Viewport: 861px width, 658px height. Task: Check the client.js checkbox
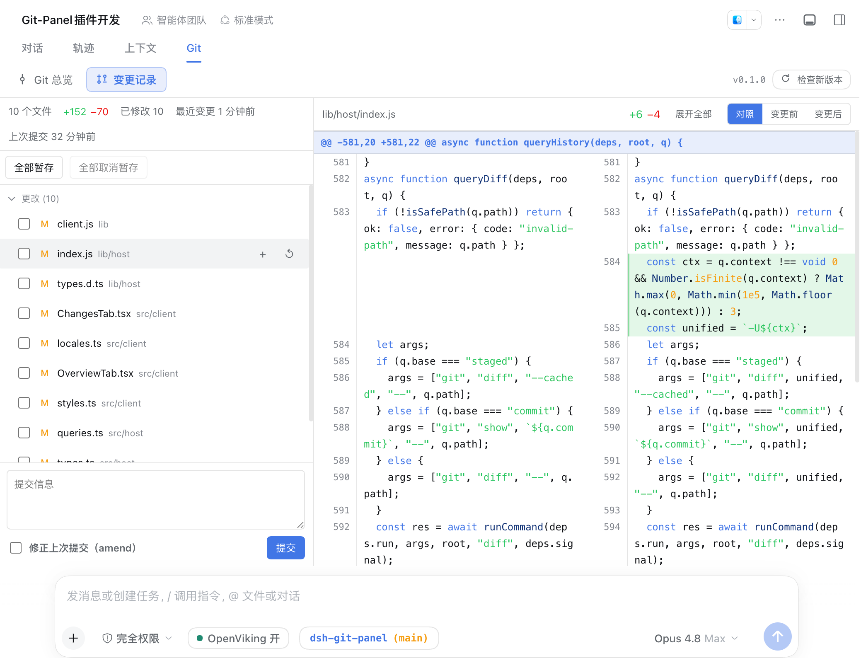24,224
